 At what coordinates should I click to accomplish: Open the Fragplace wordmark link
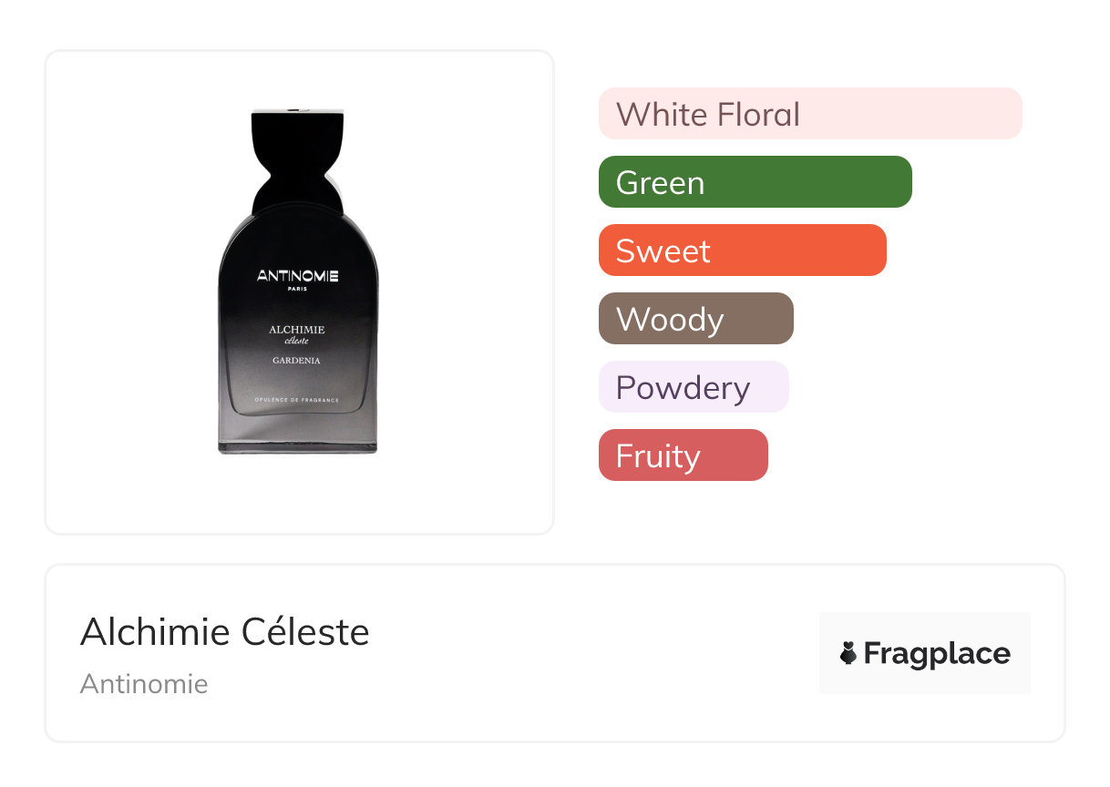coord(937,653)
